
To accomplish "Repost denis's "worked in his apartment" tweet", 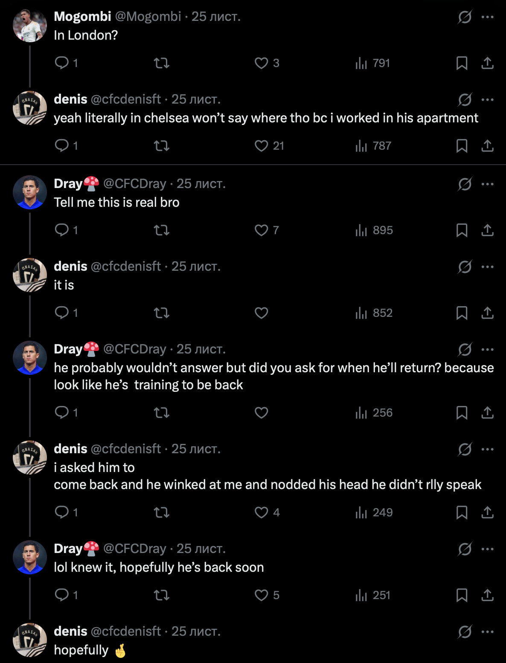I will (x=161, y=146).
